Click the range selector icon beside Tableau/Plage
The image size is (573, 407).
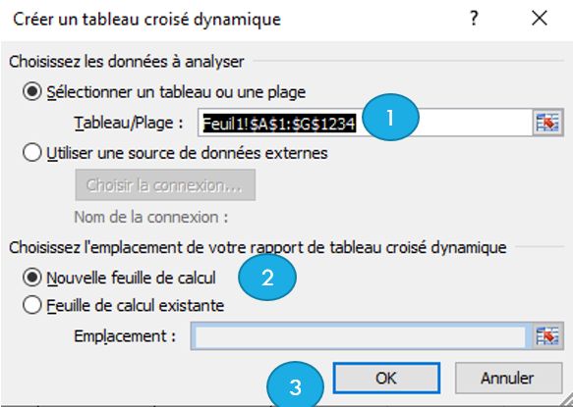pos(547,123)
